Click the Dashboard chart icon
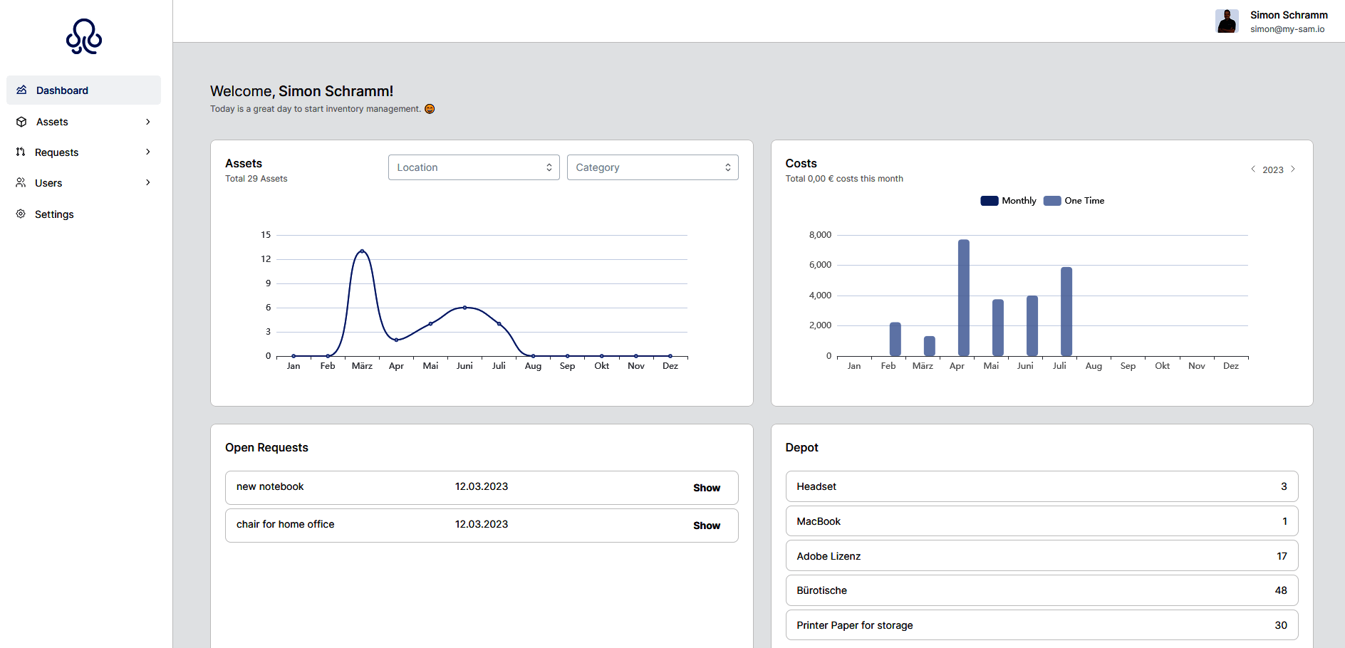Screen dimensions: 1345x648 coord(21,90)
